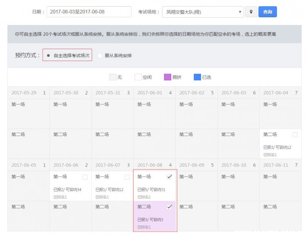This screenshot has height=236, width=307.
Task: Check the 2017-06-04 第二场 checkbox
Action: 295,135
